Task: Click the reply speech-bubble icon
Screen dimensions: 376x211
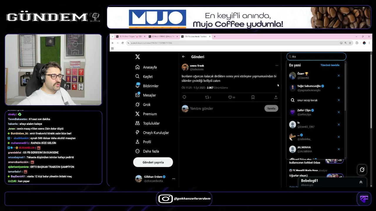Action: coord(184,97)
